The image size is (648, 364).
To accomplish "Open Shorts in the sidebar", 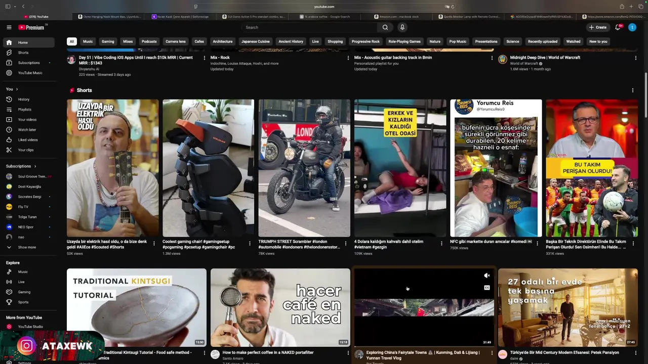I will [x=29, y=53].
